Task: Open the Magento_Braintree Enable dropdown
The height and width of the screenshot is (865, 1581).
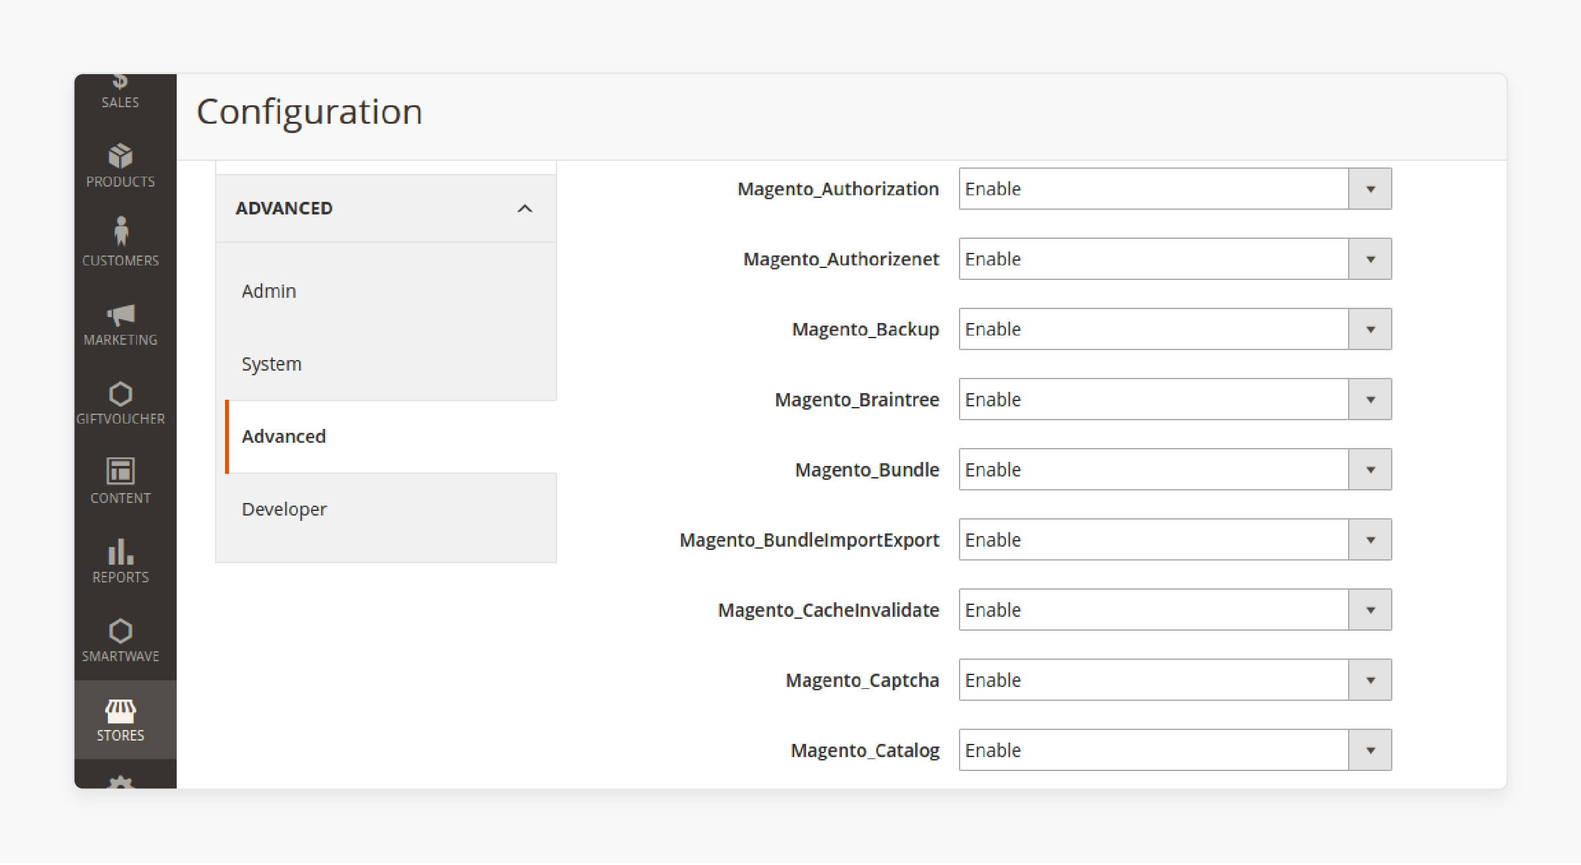Action: [1175, 400]
